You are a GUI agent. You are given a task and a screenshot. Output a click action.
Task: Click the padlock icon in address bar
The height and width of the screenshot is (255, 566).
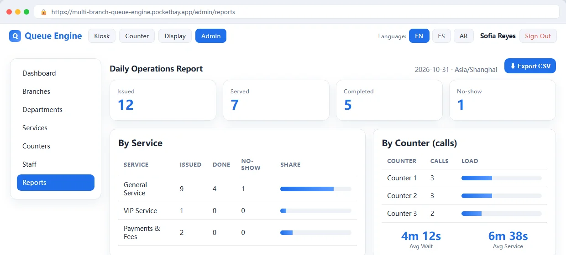pos(44,12)
